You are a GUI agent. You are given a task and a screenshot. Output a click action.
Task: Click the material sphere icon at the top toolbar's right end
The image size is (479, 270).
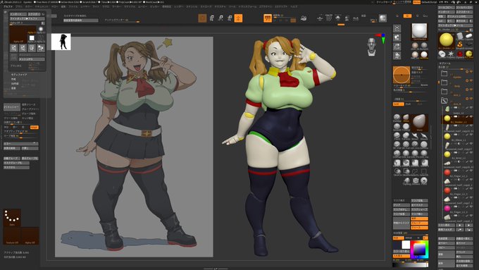382,18
